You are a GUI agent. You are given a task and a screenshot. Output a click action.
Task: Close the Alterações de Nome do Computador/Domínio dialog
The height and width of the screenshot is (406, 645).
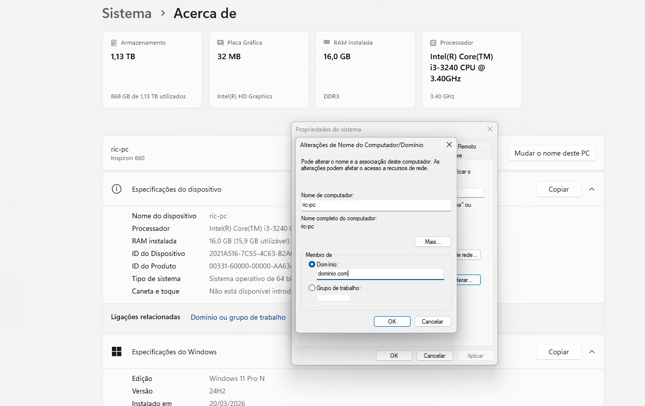tap(449, 145)
